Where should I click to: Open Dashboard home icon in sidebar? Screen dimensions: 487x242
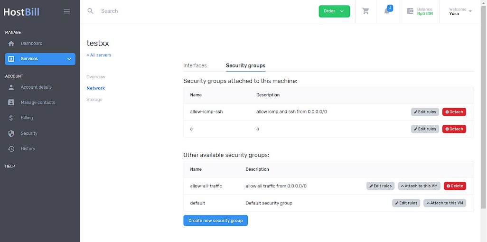(x=11, y=44)
